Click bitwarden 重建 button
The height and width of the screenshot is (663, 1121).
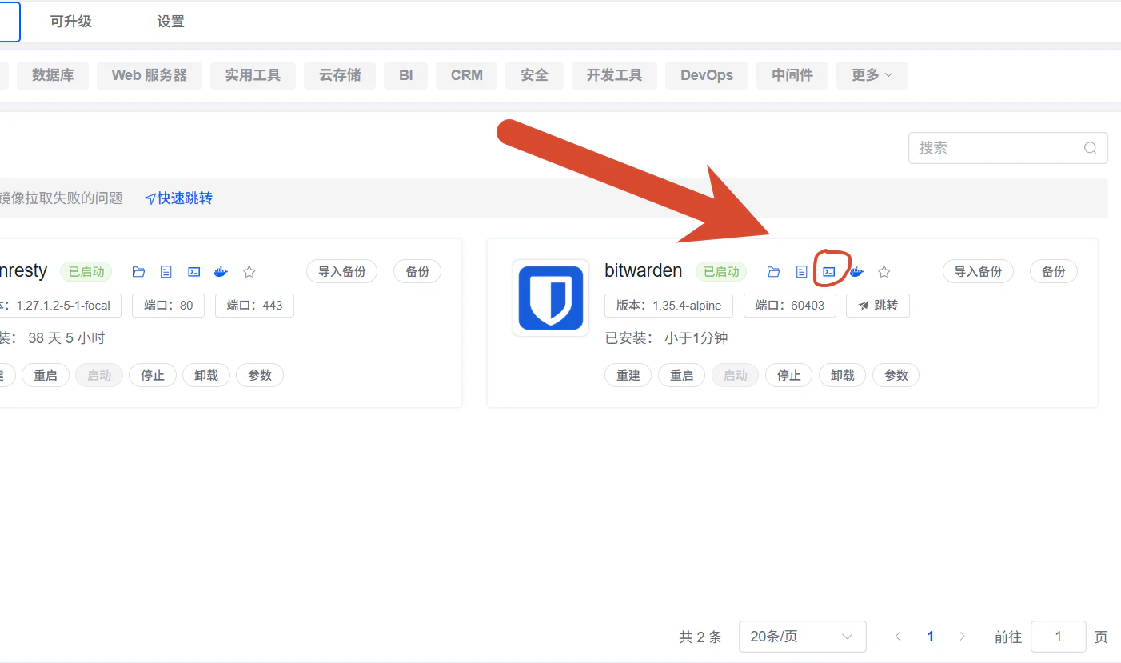tap(628, 375)
